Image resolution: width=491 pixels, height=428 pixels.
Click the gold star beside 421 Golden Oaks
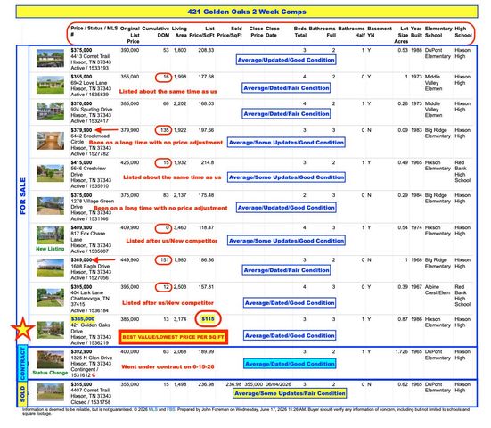click(22, 329)
